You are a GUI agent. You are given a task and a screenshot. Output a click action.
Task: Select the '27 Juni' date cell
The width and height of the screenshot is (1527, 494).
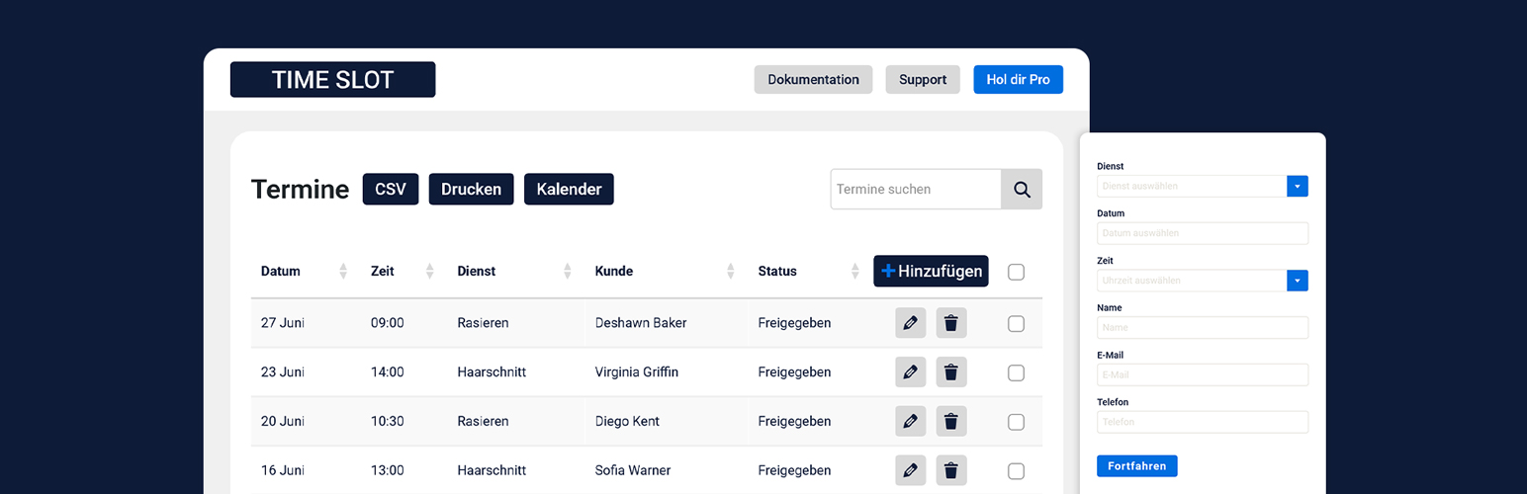click(283, 323)
